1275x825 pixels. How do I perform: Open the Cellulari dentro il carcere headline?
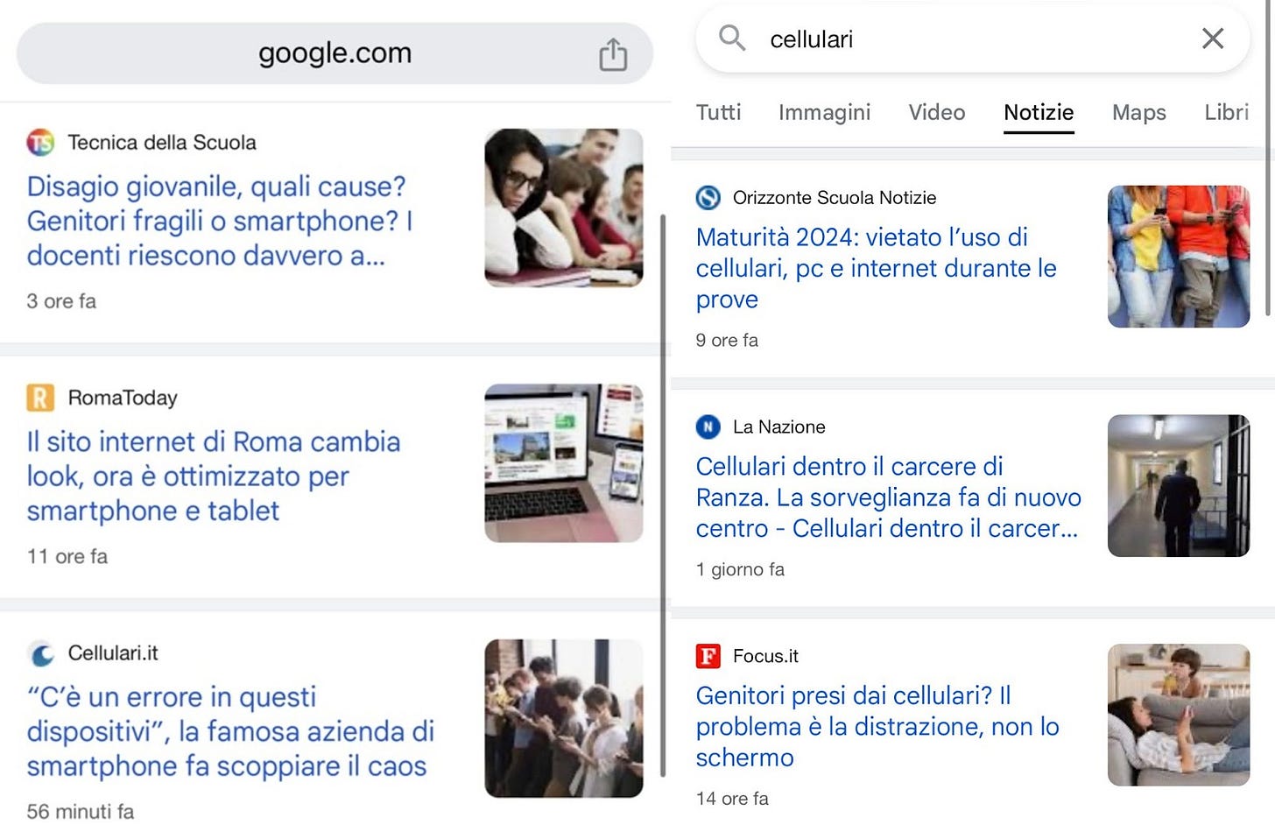click(x=888, y=497)
